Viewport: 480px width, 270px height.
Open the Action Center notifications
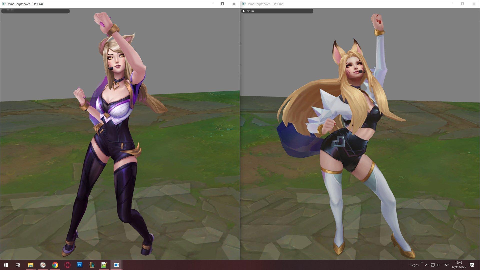[472, 265]
